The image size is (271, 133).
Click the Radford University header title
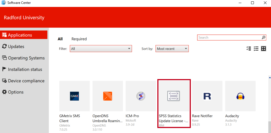pyautogui.click(x=24, y=18)
